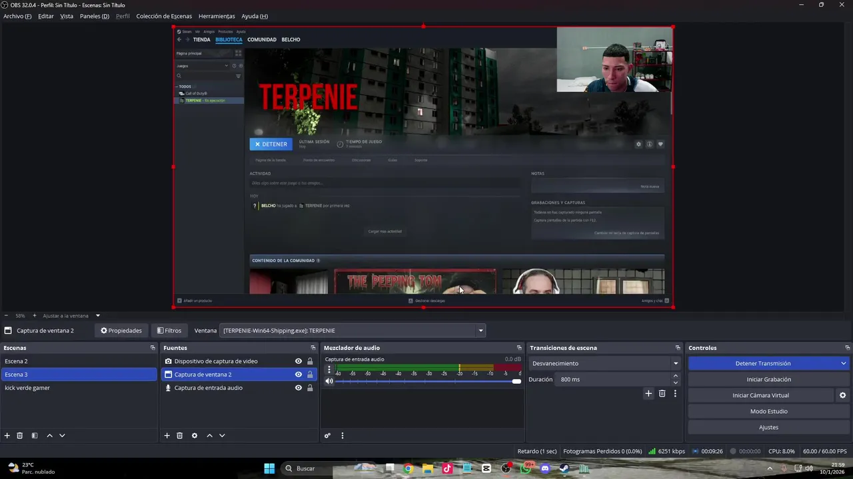Zoom out the preview with minus icon
This screenshot has width=853, height=479.
(6, 315)
